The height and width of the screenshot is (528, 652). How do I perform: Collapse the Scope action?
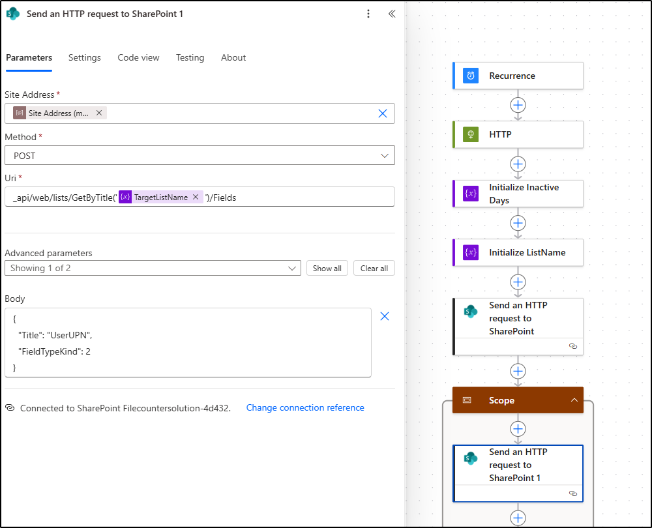574,400
